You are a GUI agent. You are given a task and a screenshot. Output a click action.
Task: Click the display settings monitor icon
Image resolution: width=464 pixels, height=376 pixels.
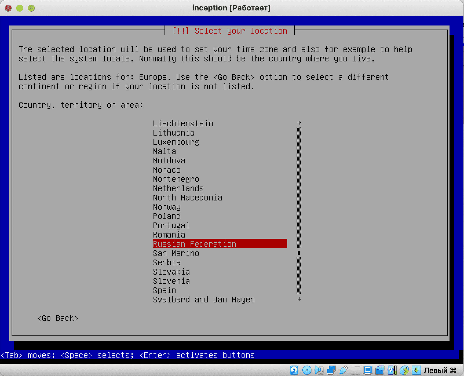pos(368,370)
